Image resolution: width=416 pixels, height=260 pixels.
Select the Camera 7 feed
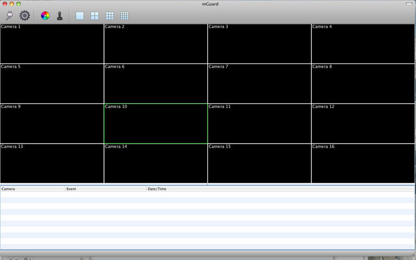(259, 84)
